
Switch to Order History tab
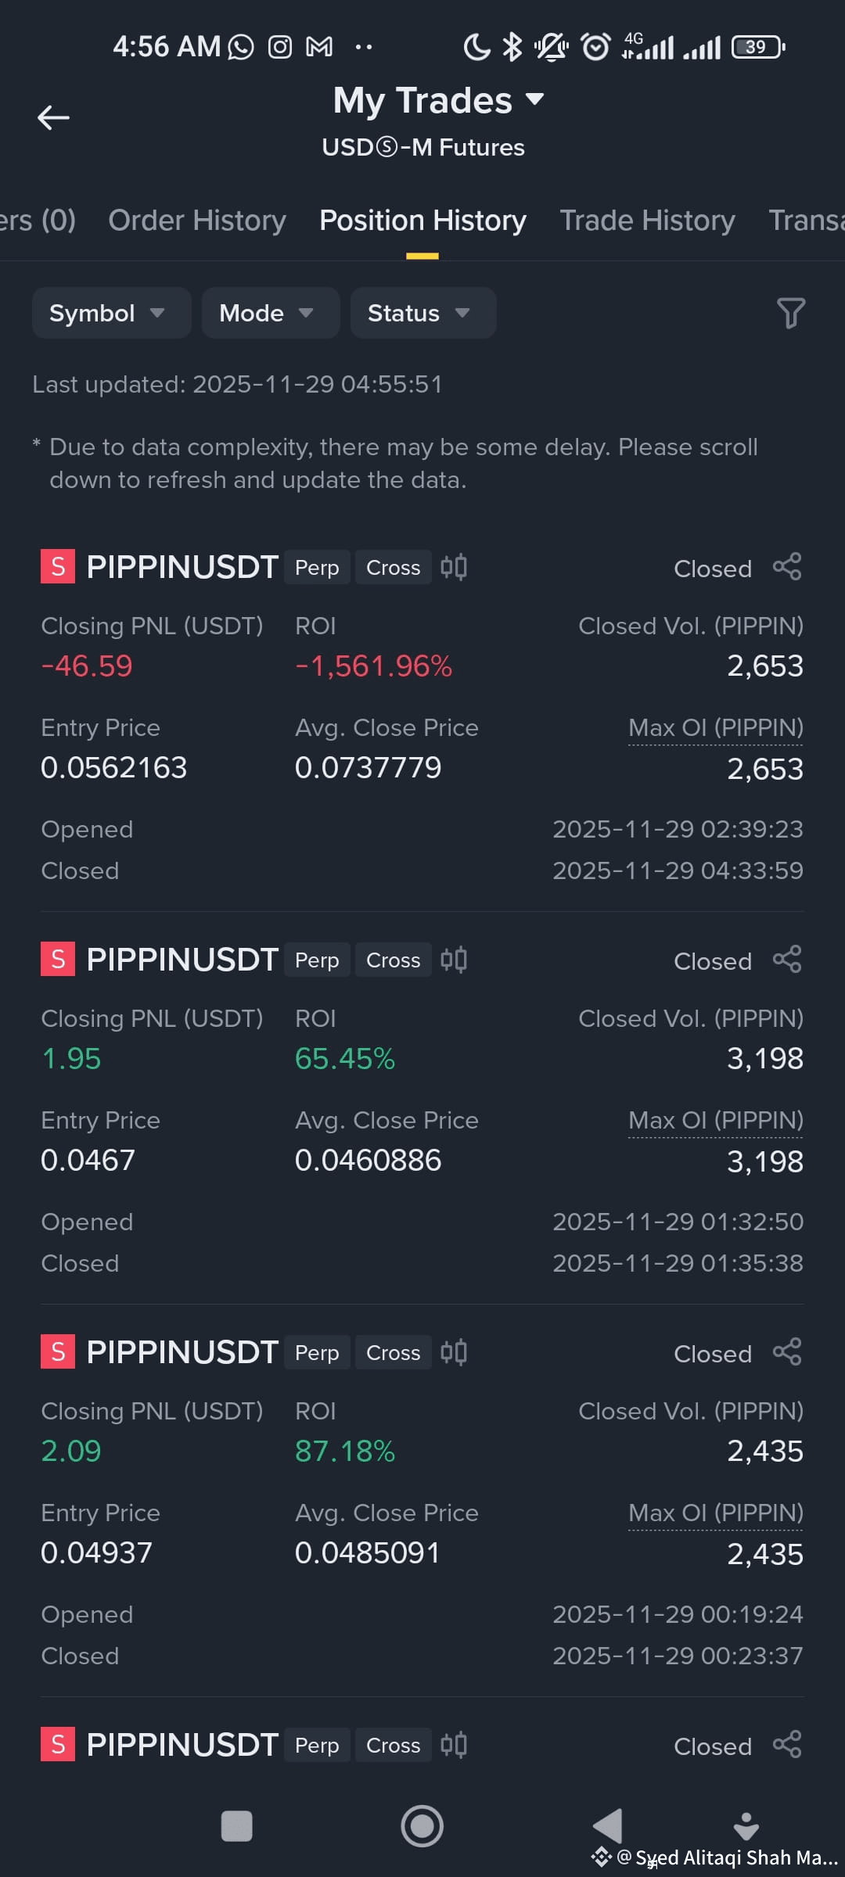[x=197, y=221]
